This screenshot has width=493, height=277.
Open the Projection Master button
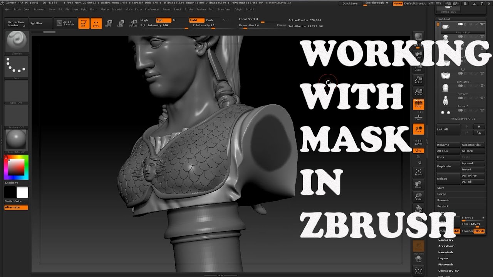click(x=16, y=23)
